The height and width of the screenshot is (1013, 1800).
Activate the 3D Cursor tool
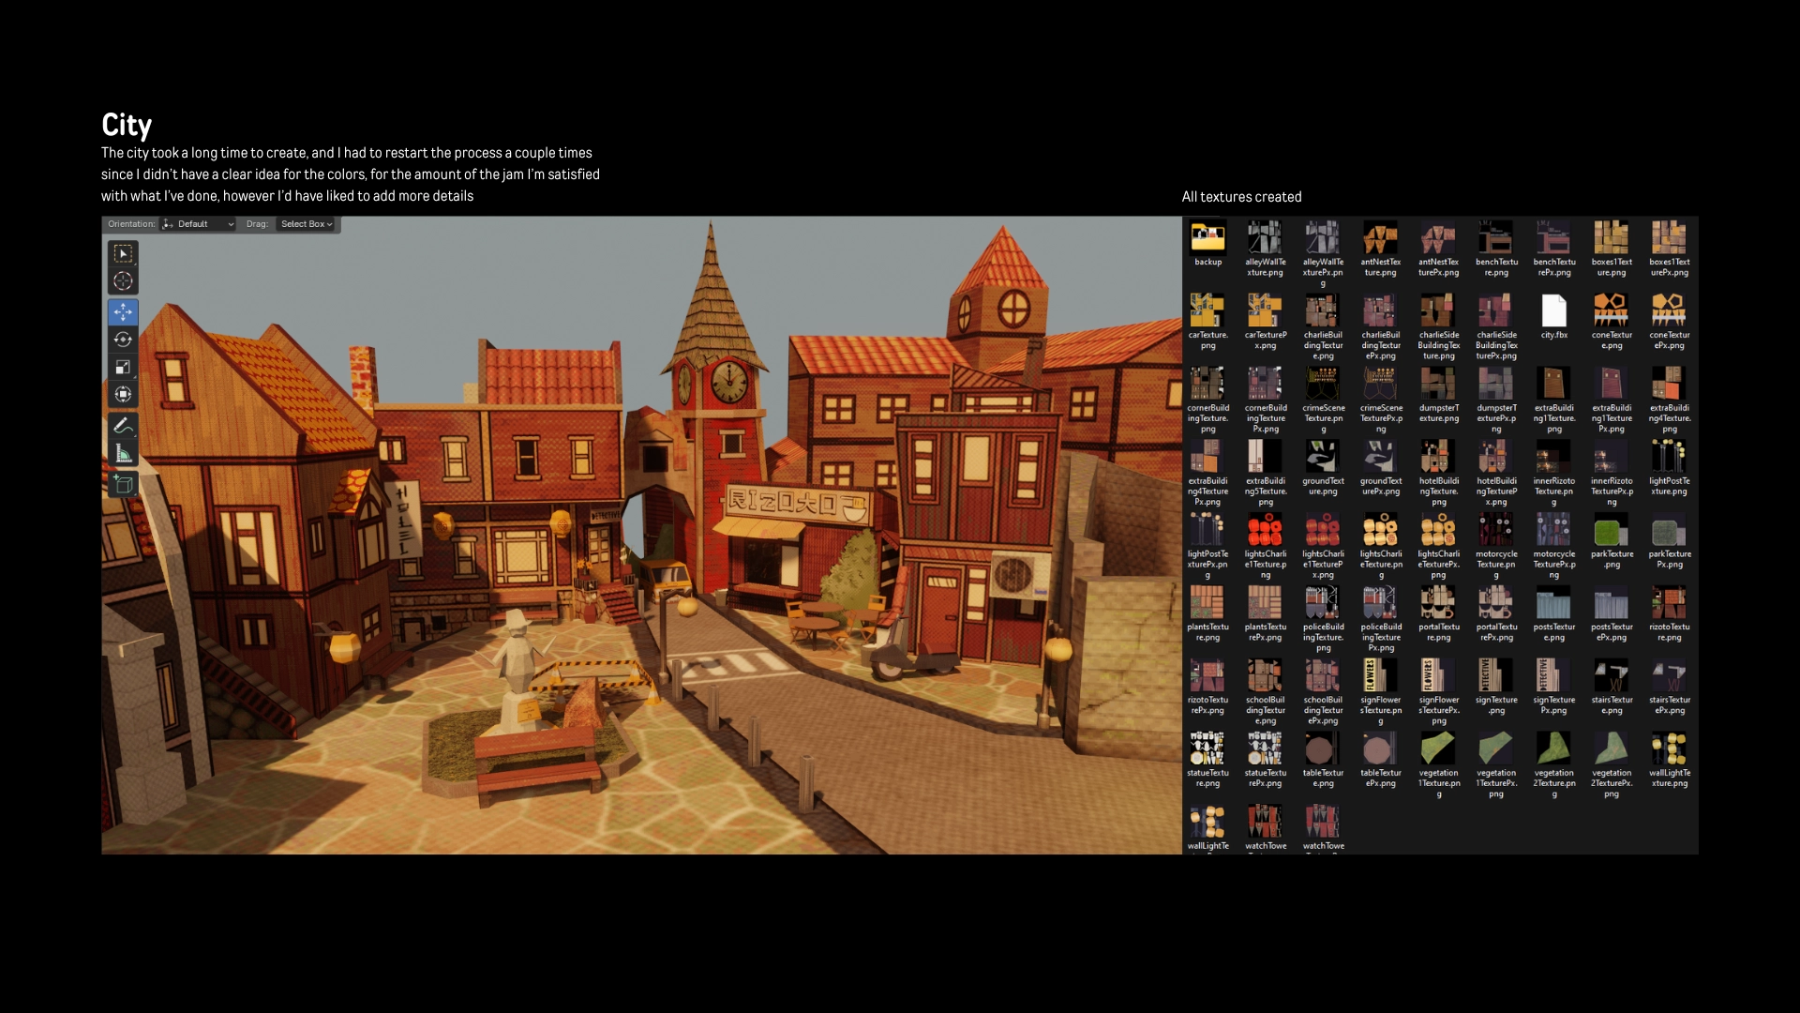pyautogui.click(x=123, y=281)
